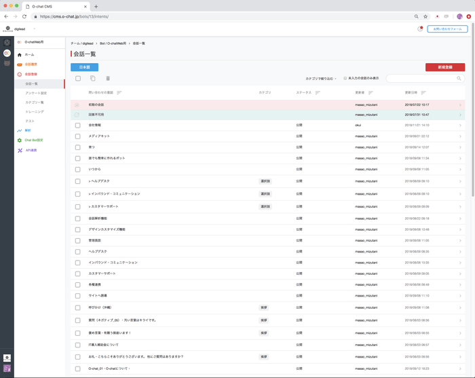Image resolution: width=475 pixels, height=378 pixels.
Task: Expand the メディアキット row chevron
Action: click(460, 136)
